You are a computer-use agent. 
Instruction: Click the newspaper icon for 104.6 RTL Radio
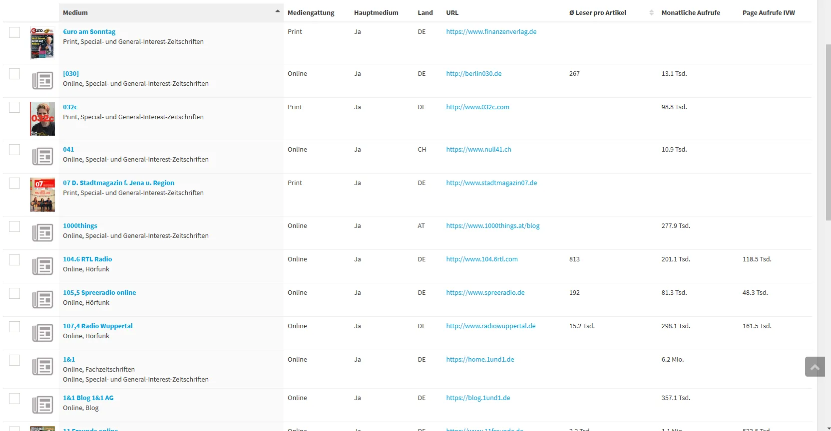click(42, 266)
